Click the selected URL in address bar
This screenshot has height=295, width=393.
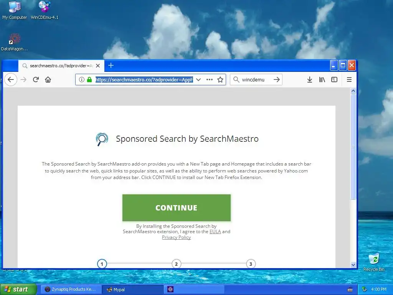[144, 80]
